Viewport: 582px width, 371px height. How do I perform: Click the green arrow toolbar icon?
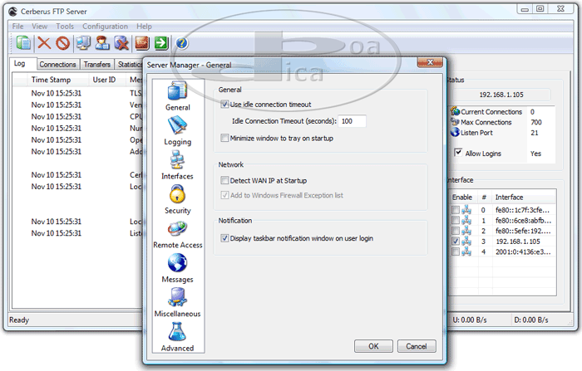click(161, 43)
